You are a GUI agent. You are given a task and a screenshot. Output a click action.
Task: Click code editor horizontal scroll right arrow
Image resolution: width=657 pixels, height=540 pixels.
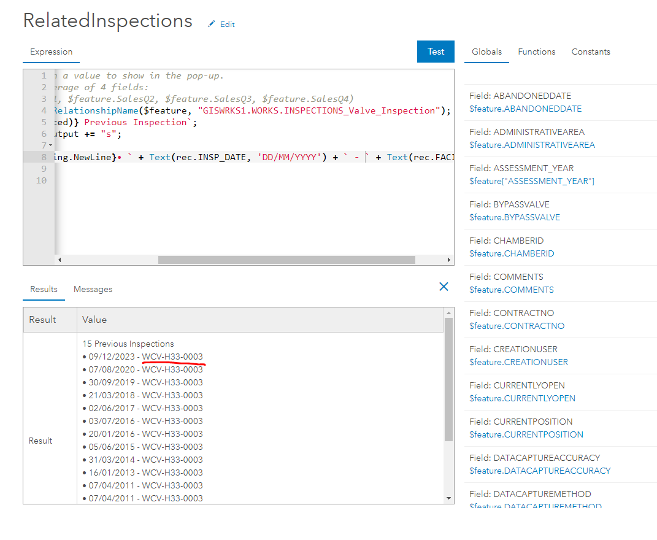click(450, 260)
